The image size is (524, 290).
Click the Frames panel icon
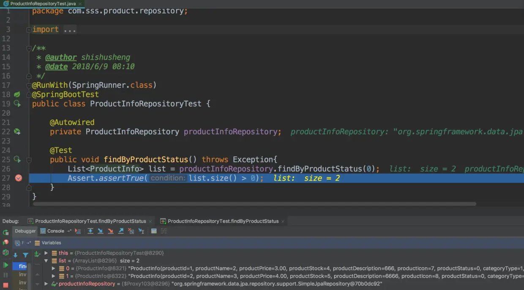pyautogui.click(x=17, y=243)
